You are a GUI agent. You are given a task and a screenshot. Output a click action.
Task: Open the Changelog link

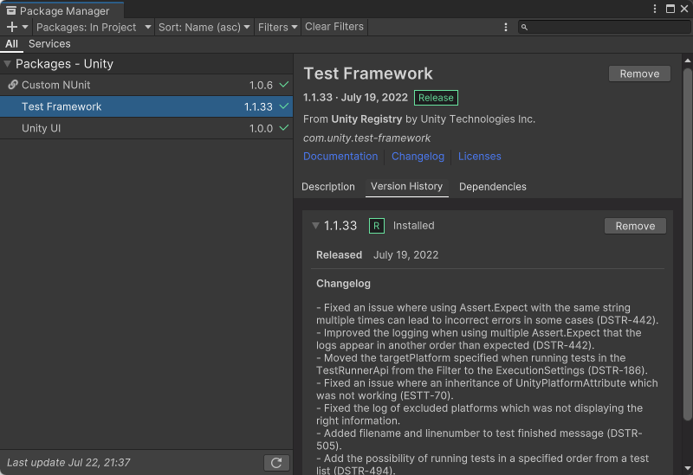pos(418,157)
